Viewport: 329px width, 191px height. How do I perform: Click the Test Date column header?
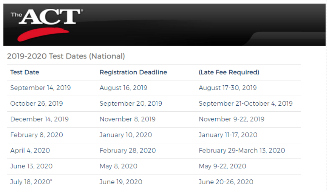(25, 72)
